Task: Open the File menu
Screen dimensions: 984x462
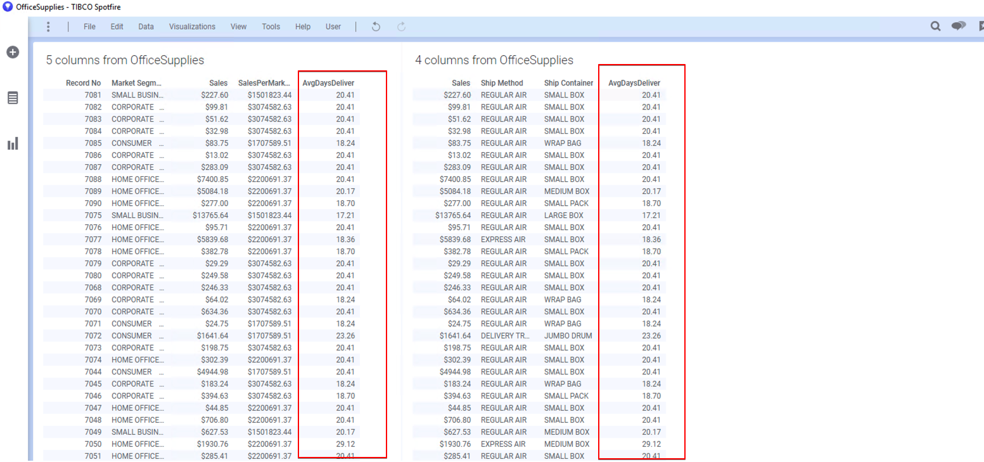Action: click(90, 27)
